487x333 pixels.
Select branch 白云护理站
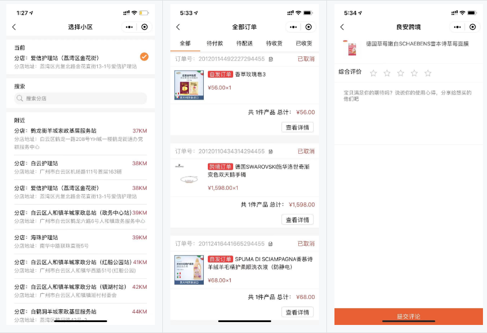click(81, 167)
